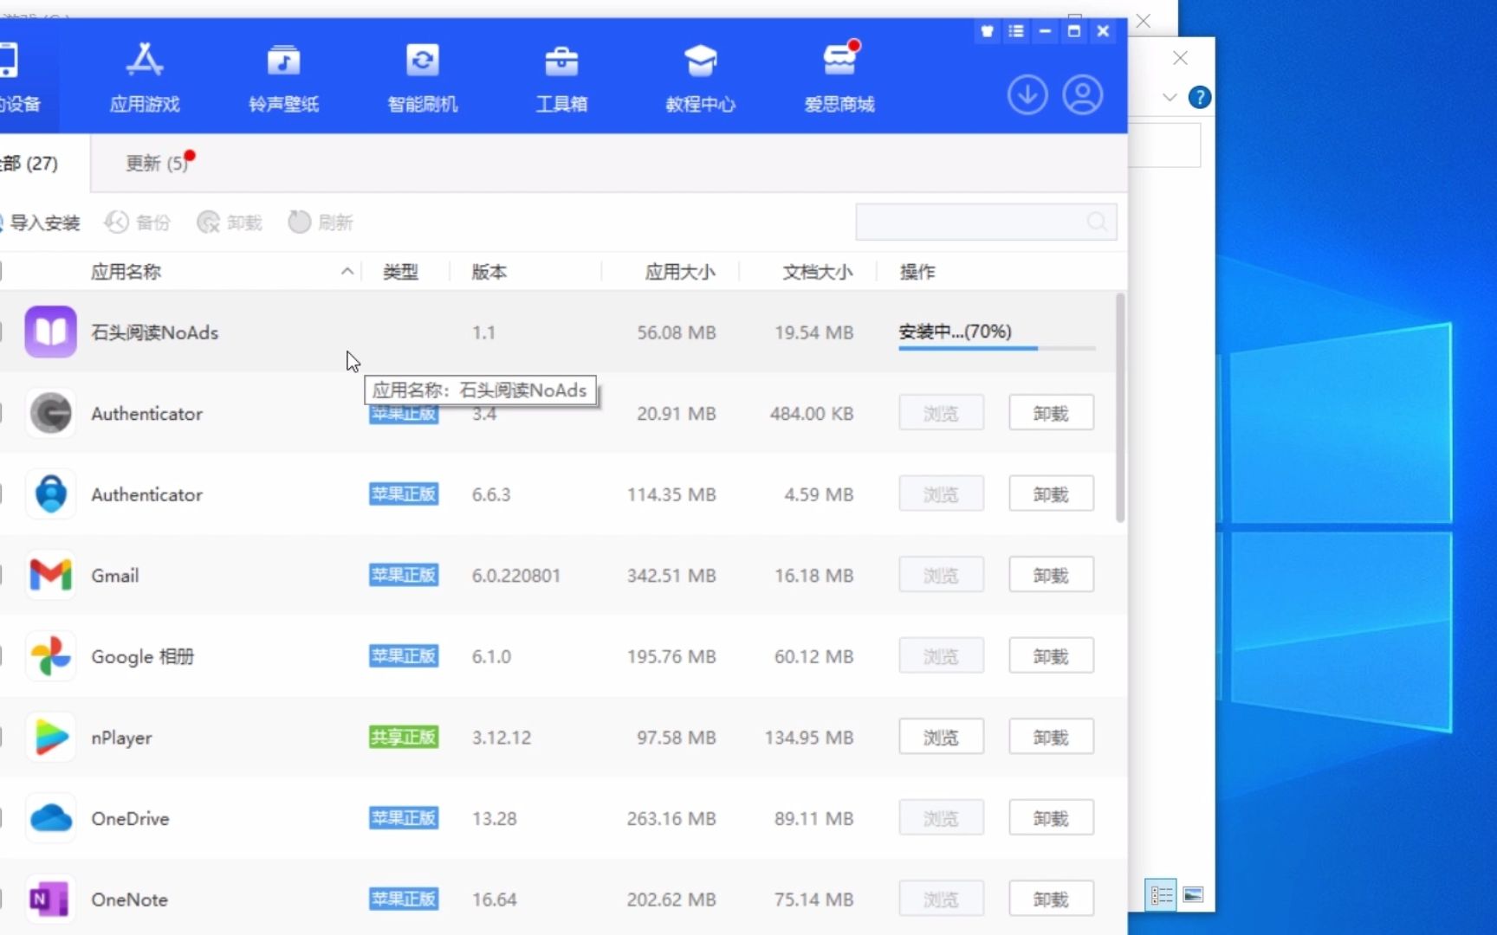The height and width of the screenshot is (935, 1497).
Task: Click the Google Authenticator app icon, version 3.4
Action: 50,413
